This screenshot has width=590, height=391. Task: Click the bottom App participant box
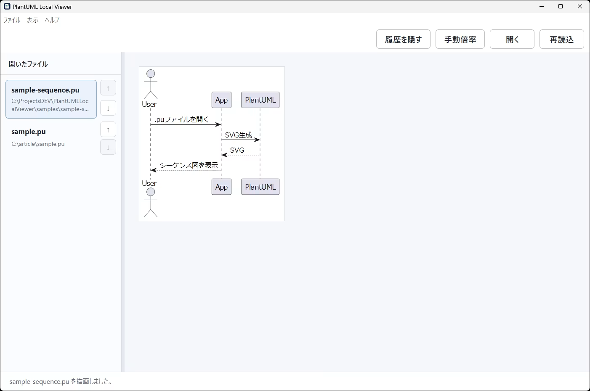pyautogui.click(x=221, y=187)
